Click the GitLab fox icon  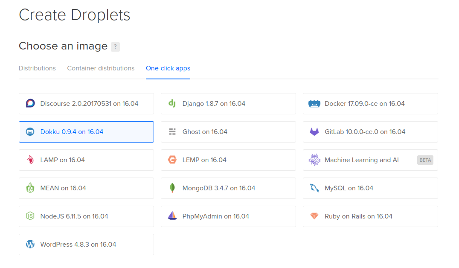[314, 132]
